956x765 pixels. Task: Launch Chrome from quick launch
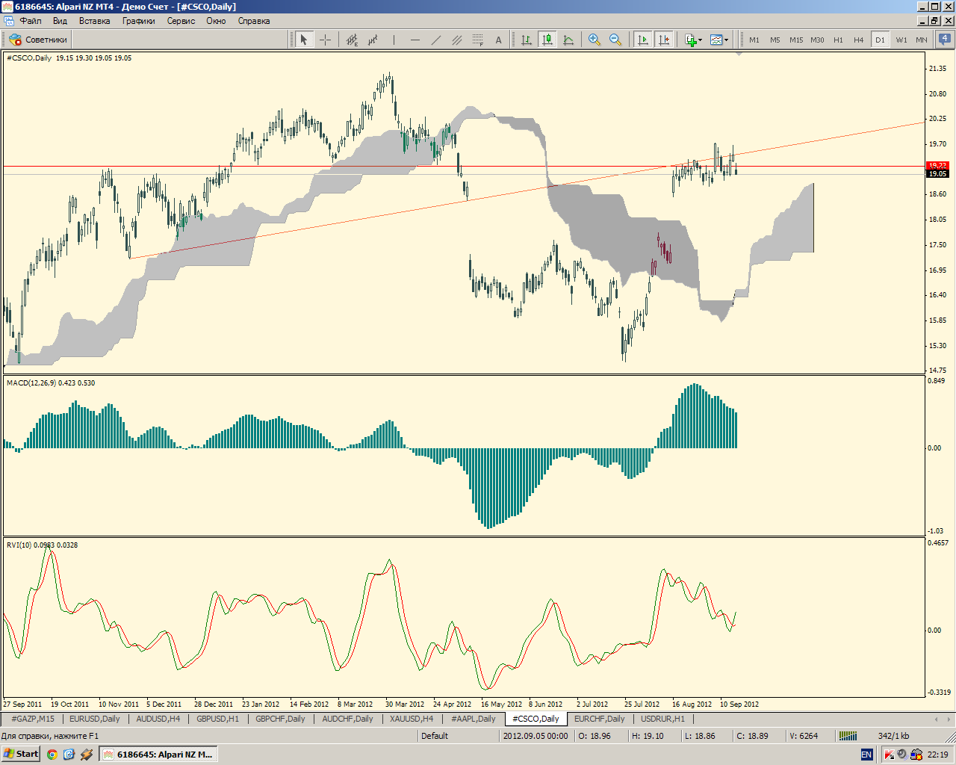[x=52, y=755]
